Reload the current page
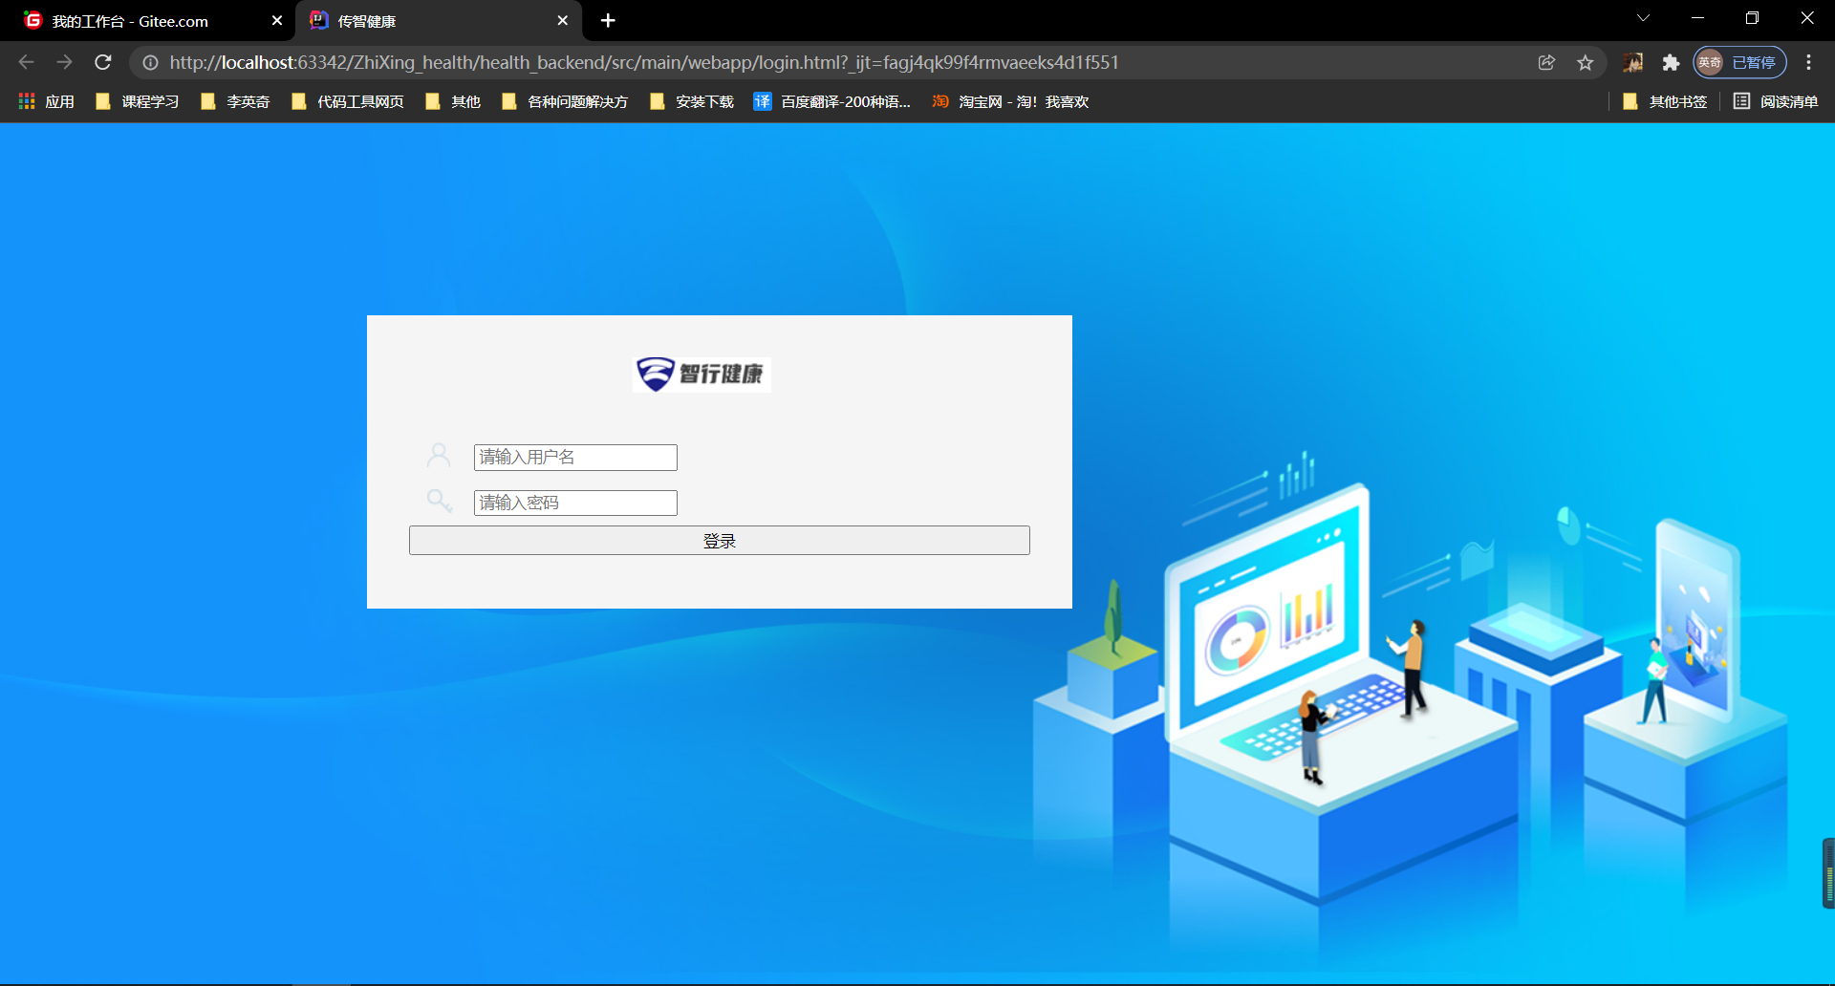This screenshot has width=1835, height=986. [103, 62]
